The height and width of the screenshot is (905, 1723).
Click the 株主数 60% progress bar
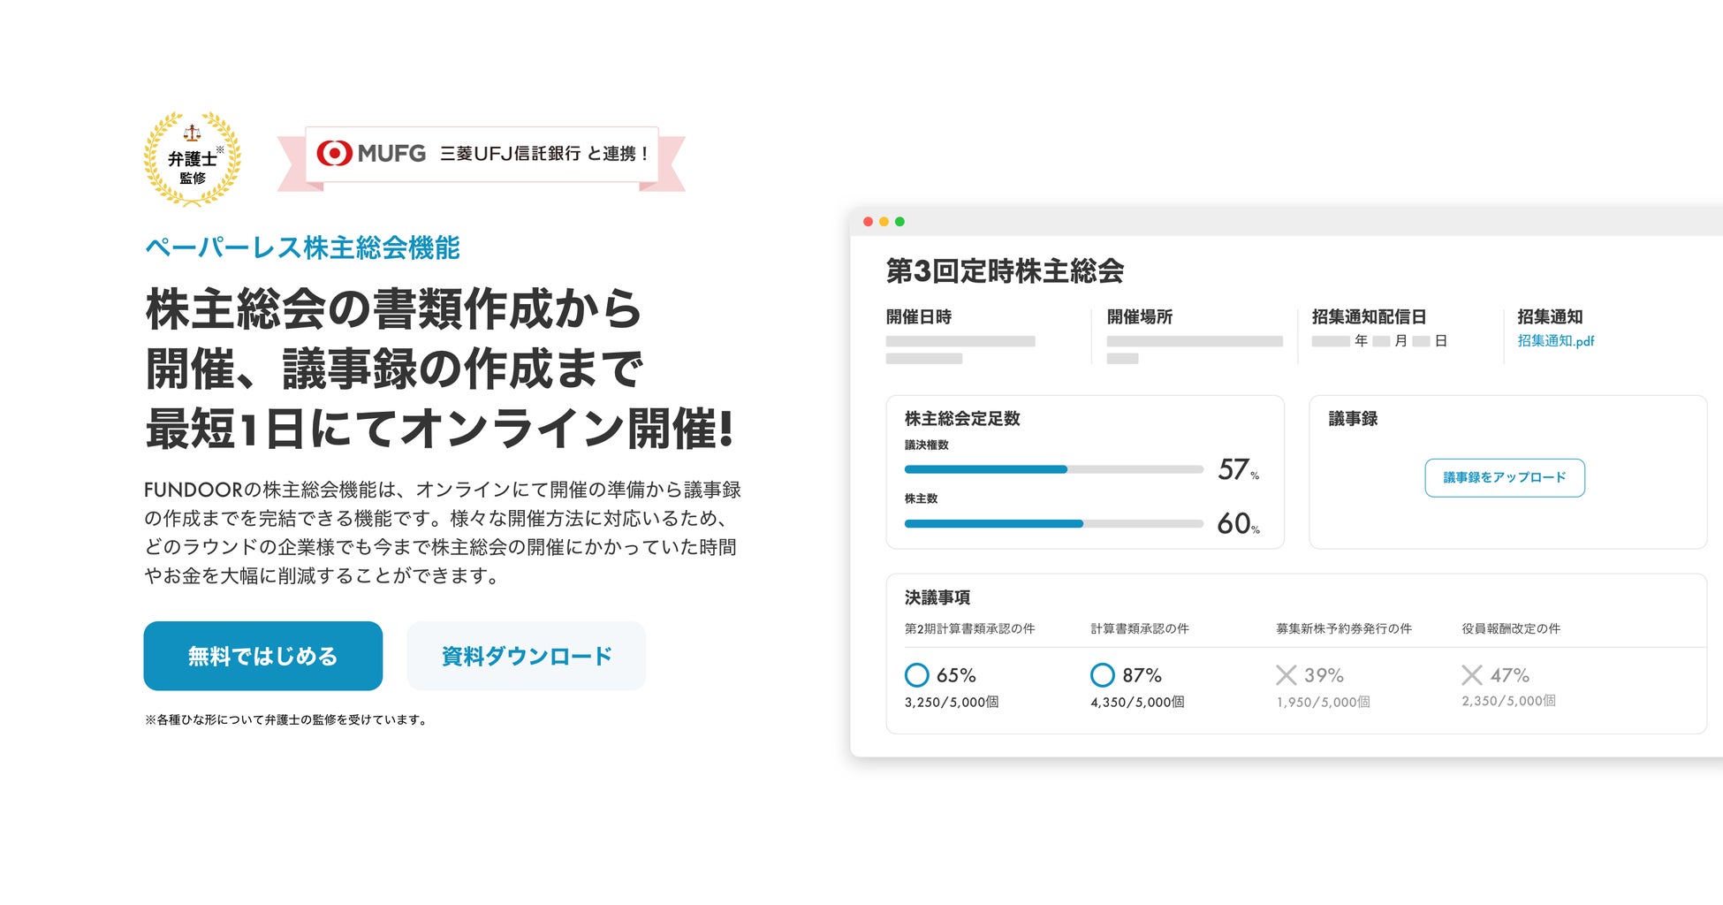coord(1053,523)
